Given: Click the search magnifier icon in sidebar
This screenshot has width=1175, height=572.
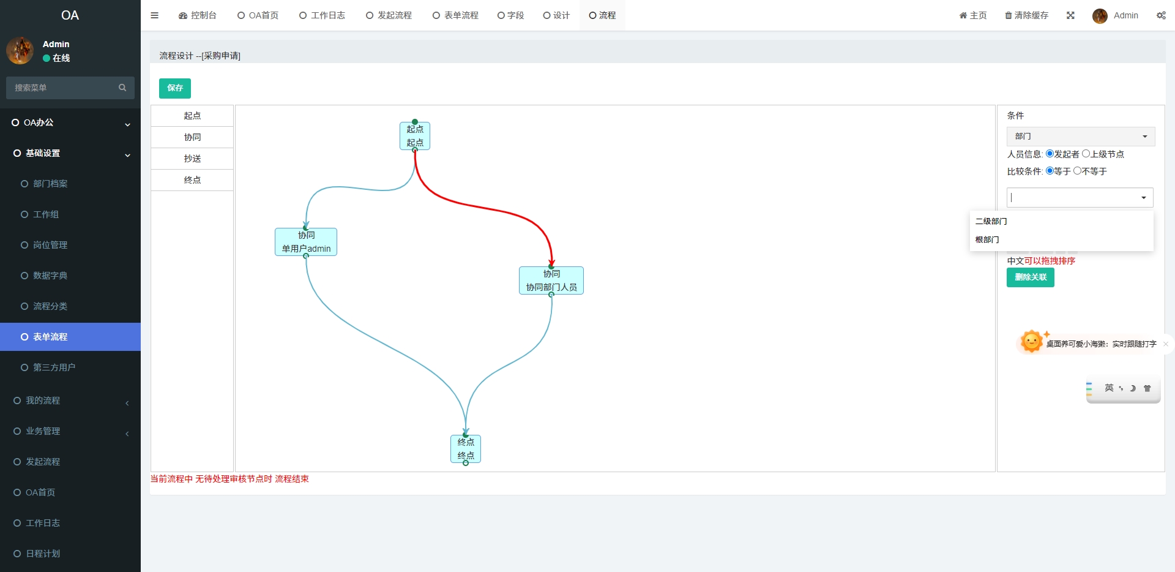Looking at the screenshot, I should [x=122, y=88].
